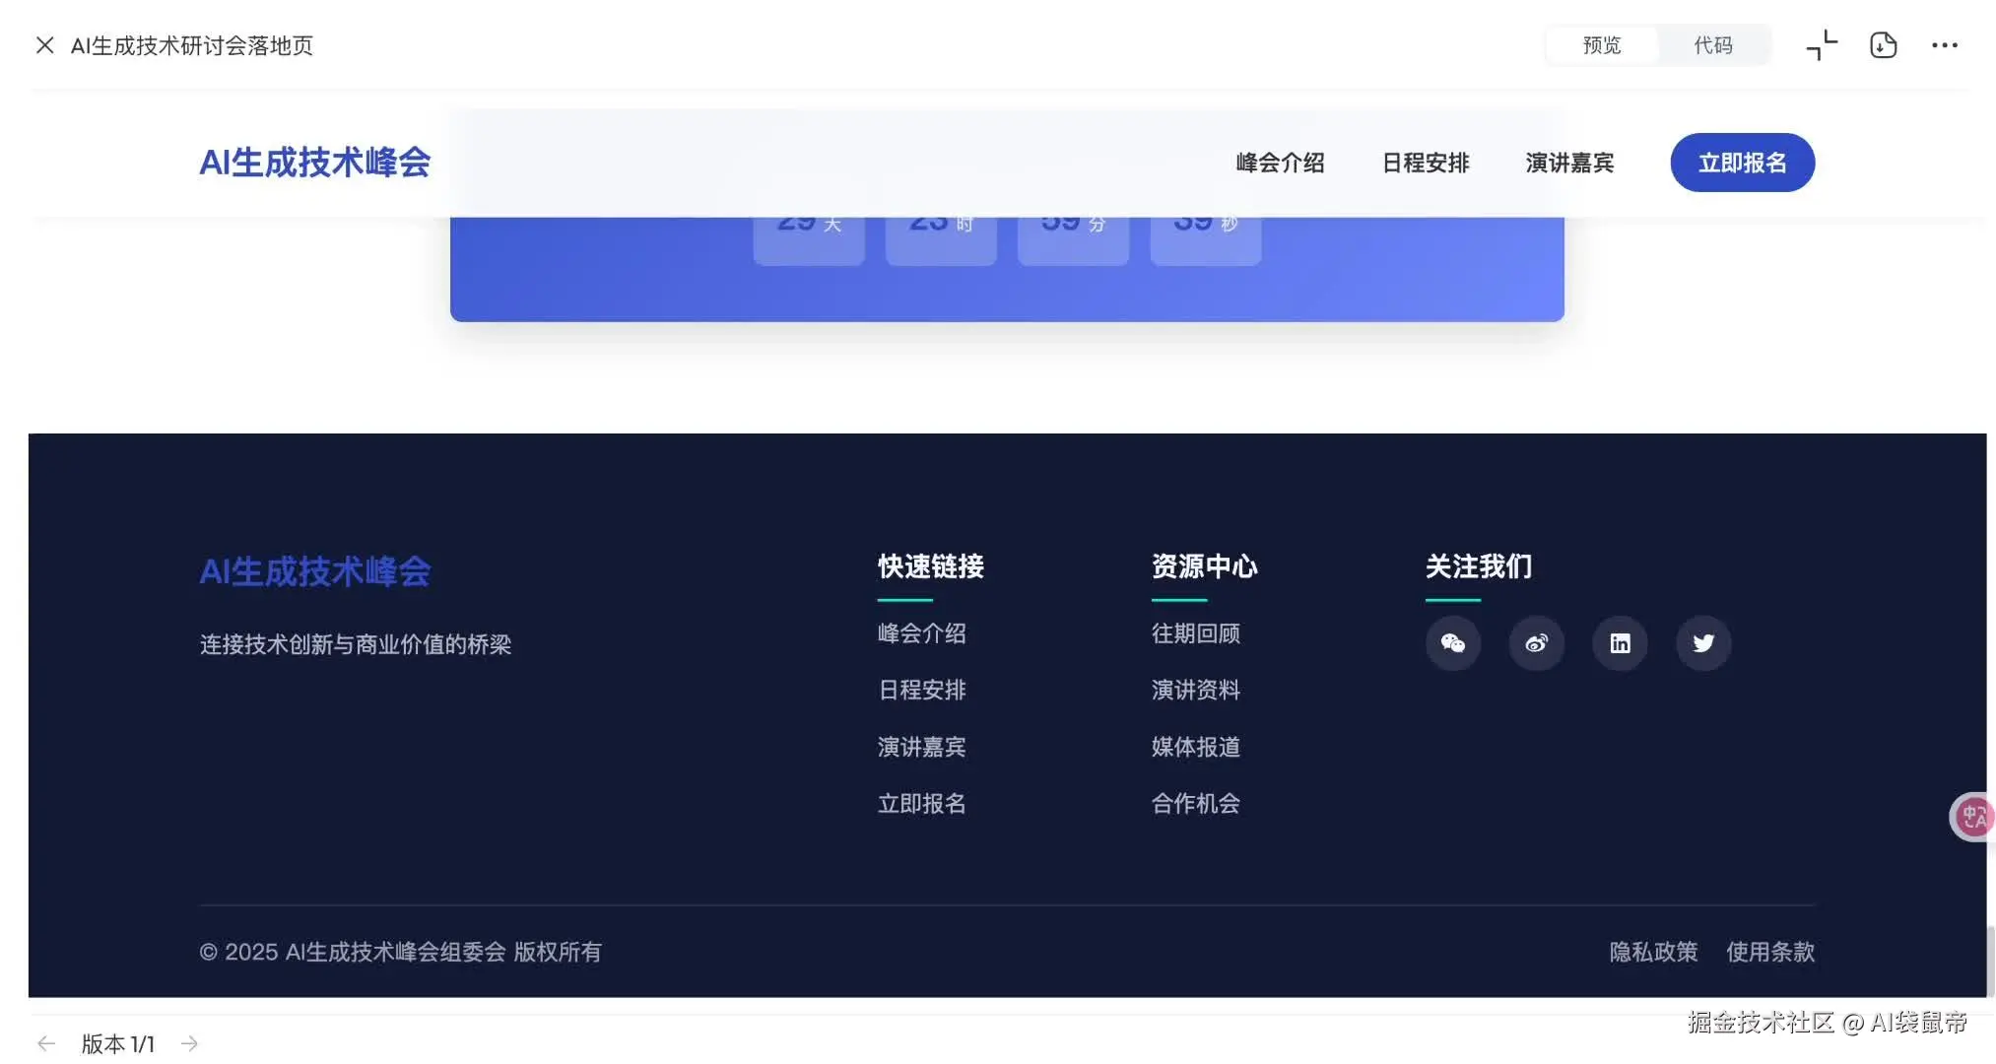Switch back to 预览 mode
1996x1064 pixels.
pos(1600,45)
